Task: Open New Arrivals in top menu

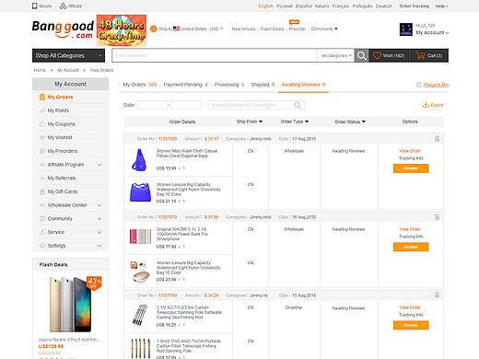Action: pyautogui.click(x=243, y=29)
